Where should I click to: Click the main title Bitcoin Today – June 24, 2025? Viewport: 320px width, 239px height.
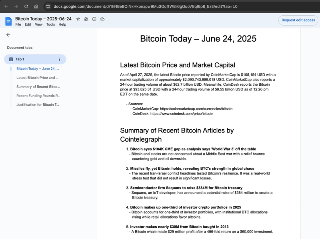[198, 38]
